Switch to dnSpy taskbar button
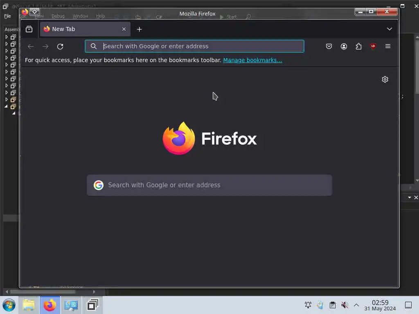The width and height of the screenshot is (419, 314). tap(92, 305)
